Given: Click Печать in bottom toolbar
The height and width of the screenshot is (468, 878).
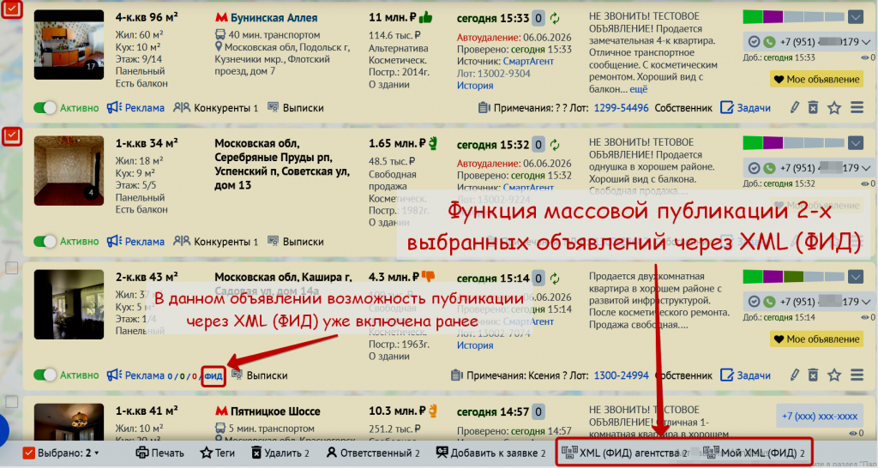Looking at the screenshot, I should tap(159, 453).
